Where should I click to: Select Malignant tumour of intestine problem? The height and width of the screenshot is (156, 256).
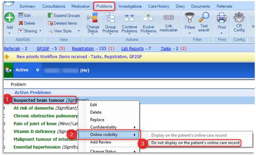45,139
